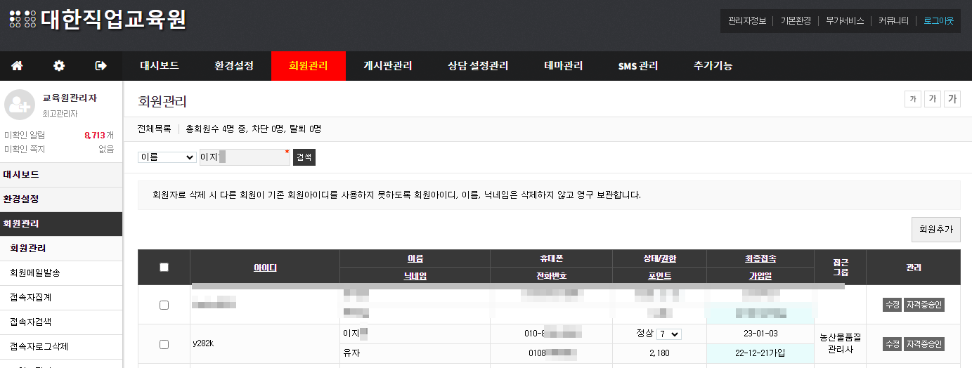Check the box for member y282k
This screenshot has width=972, height=368.
[x=164, y=344]
